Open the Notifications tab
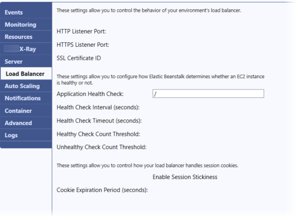This screenshot has height=217, width=296. (x=23, y=98)
